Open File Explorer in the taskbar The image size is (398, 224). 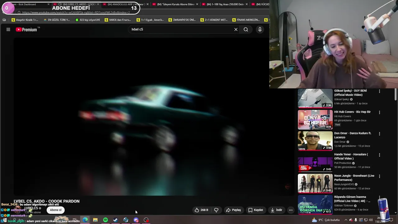tap(95, 220)
